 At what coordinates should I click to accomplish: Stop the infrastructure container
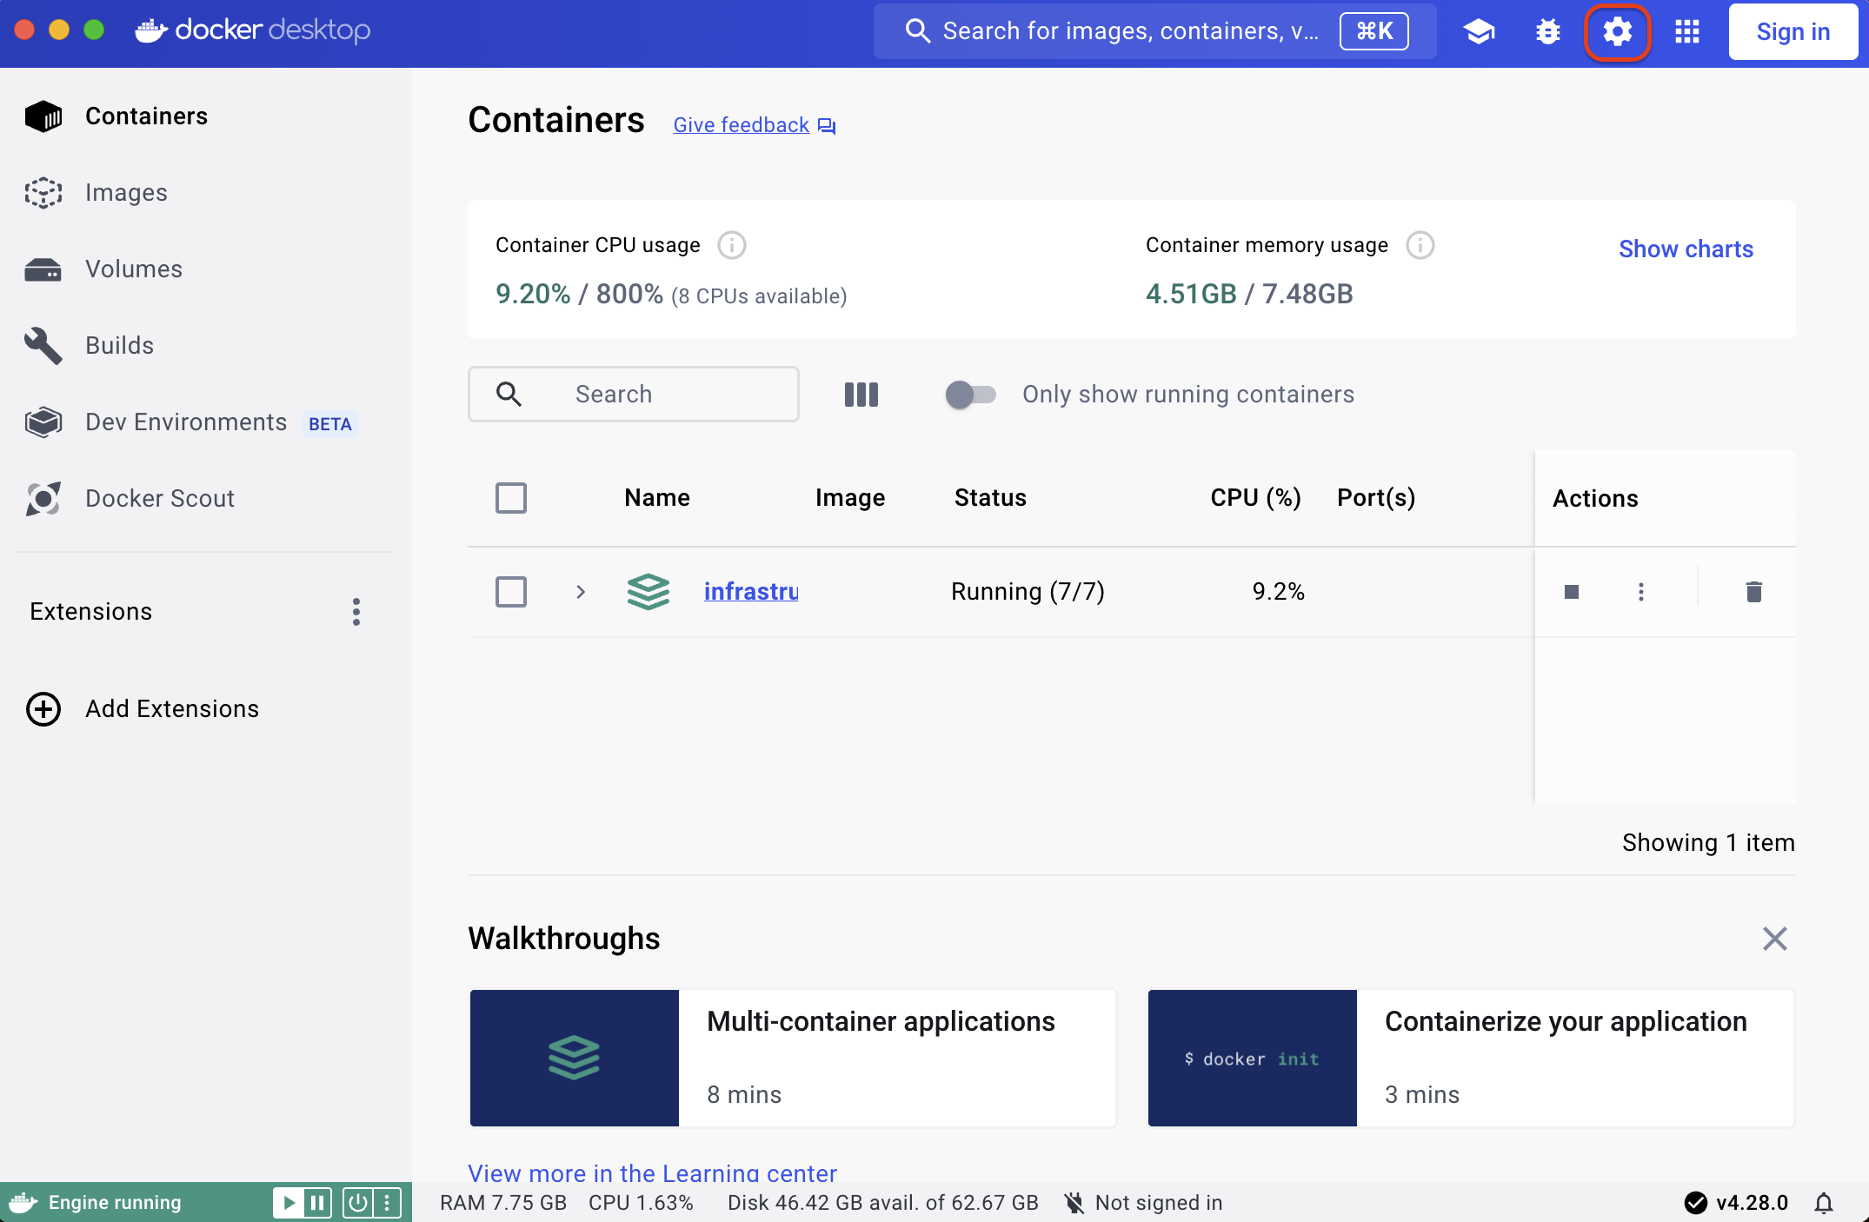coord(1571,592)
